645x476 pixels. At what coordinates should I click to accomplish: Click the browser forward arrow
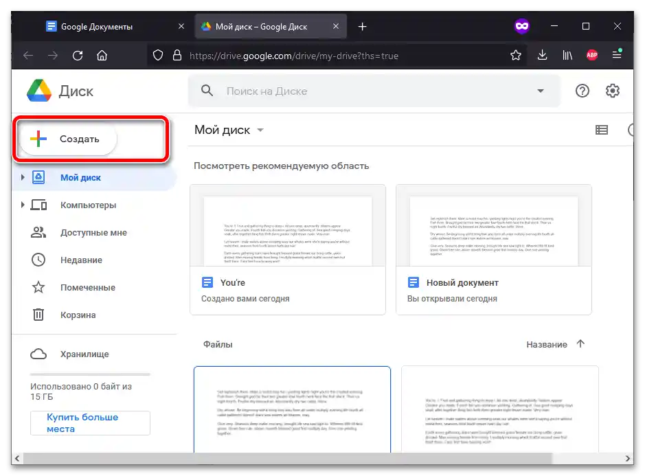(53, 56)
